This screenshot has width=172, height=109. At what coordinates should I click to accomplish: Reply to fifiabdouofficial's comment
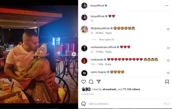[109, 33]
